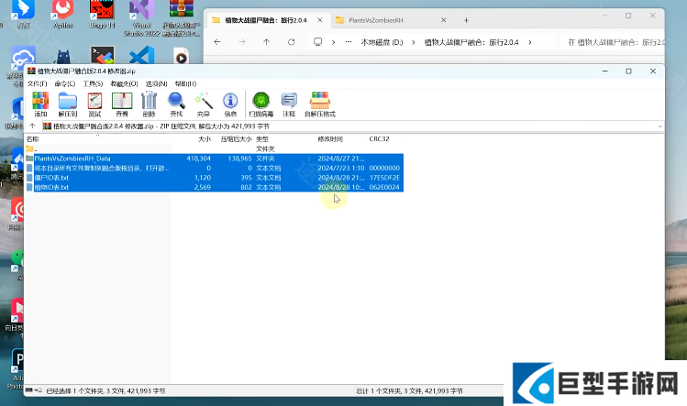Image resolution: width=687 pixels, height=406 pixels.
Task: Launch the 向导 (Wizard) wand icon
Action: click(204, 104)
